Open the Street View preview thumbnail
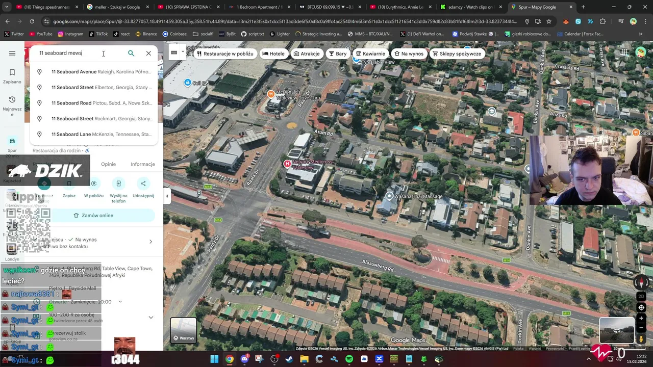The image size is (653, 367). pyautogui.click(x=617, y=330)
